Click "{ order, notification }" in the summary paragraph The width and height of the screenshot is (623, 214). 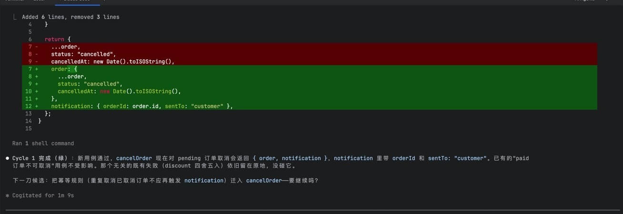[x=290, y=158]
